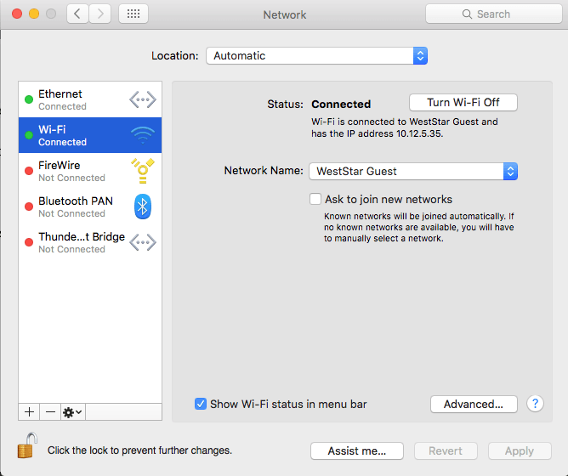Uncheck Show Wi-Fi status in menu bar
This screenshot has height=476, width=568.
click(201, 404)
